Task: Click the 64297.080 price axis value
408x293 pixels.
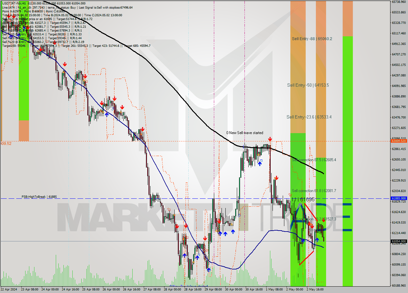Action: (398, 75)
